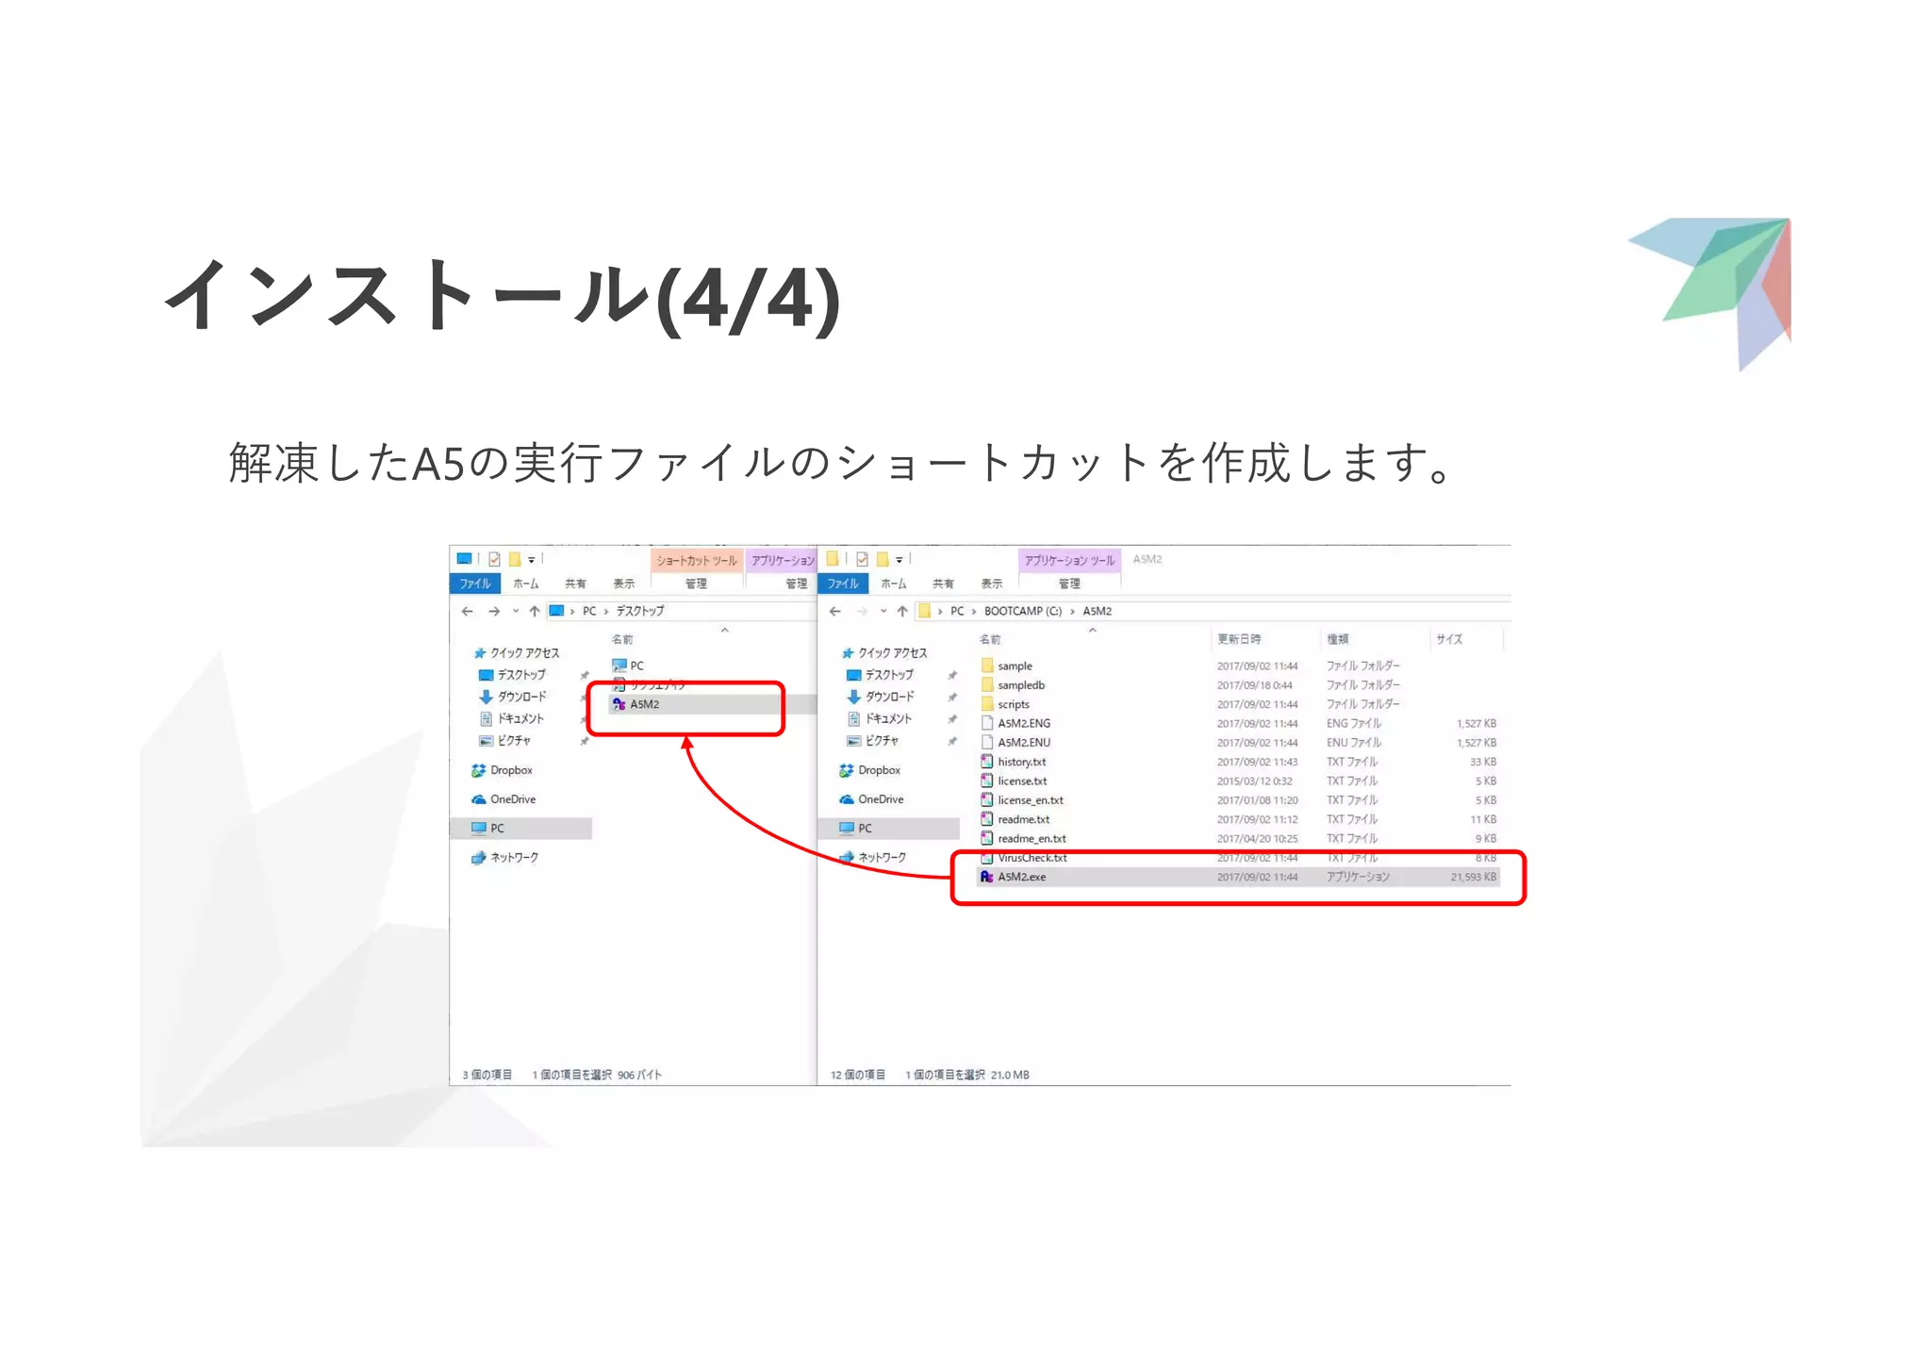Go up one level in Desktop window
Image resolution: width=1931 pixels, height=1365 pixels.
pos(535,611)
